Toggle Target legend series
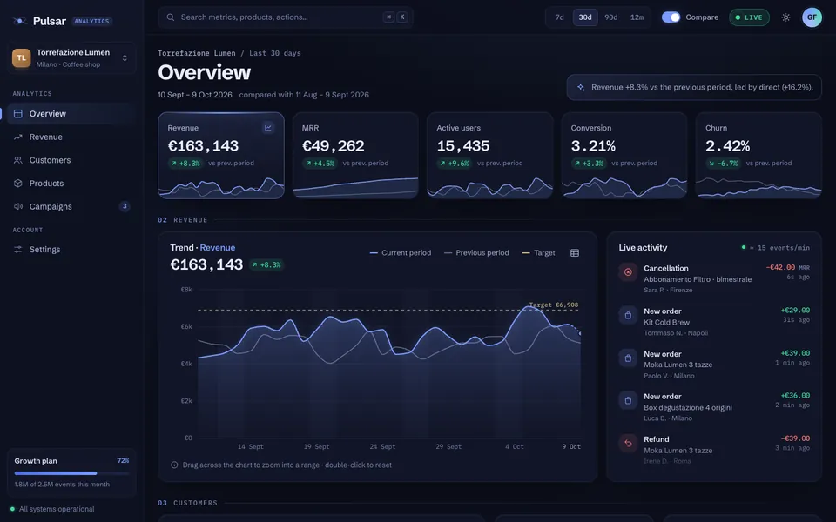The height and width of the screenshot is (522, 836). click(538, 253)
